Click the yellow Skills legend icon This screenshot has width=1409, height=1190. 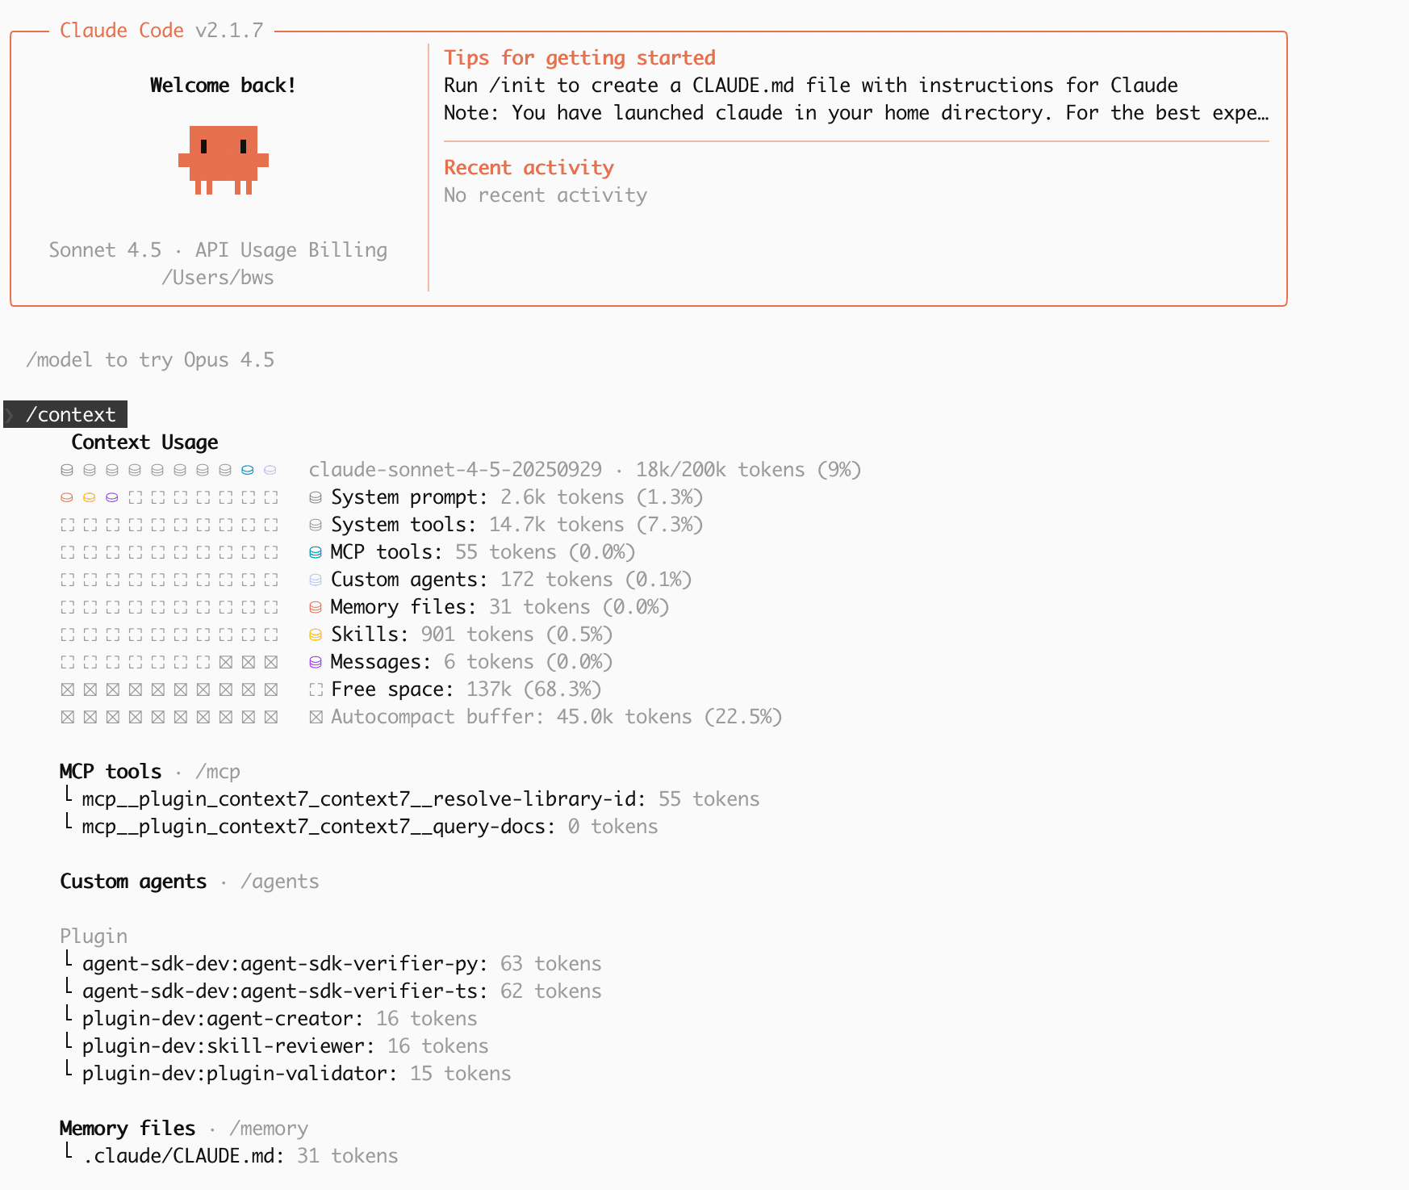(x=316, y=635)
